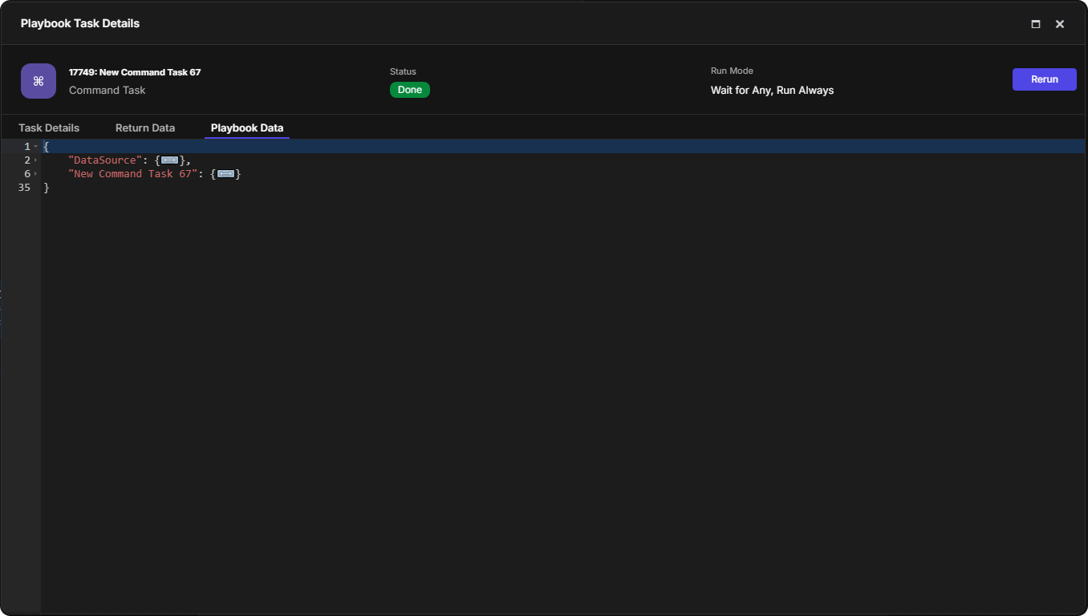Click the task title 17749: New Command Task 67
Viewport: 1088px width, 616px height.
[x=135, y=72]
